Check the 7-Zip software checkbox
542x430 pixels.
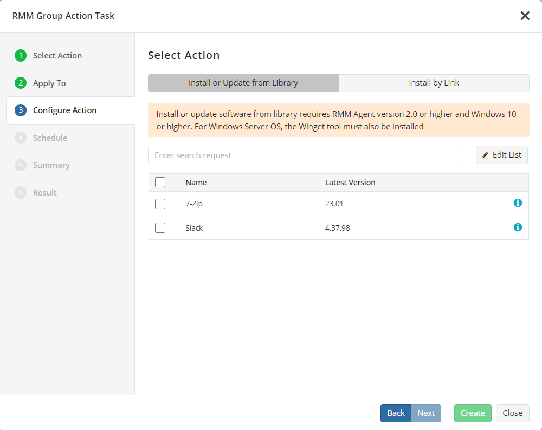(160, 204)
